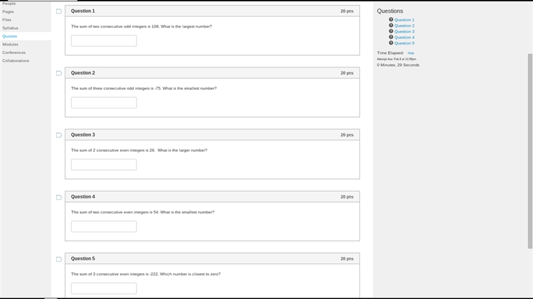This screenshot has height=299, width=533.
Task: Open the Conferences navigation link
Action: point(14,53)
